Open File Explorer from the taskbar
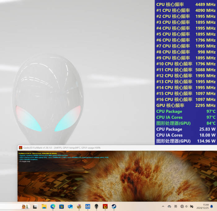The width and height of the screenshot is (217, 211). (44, 206)
